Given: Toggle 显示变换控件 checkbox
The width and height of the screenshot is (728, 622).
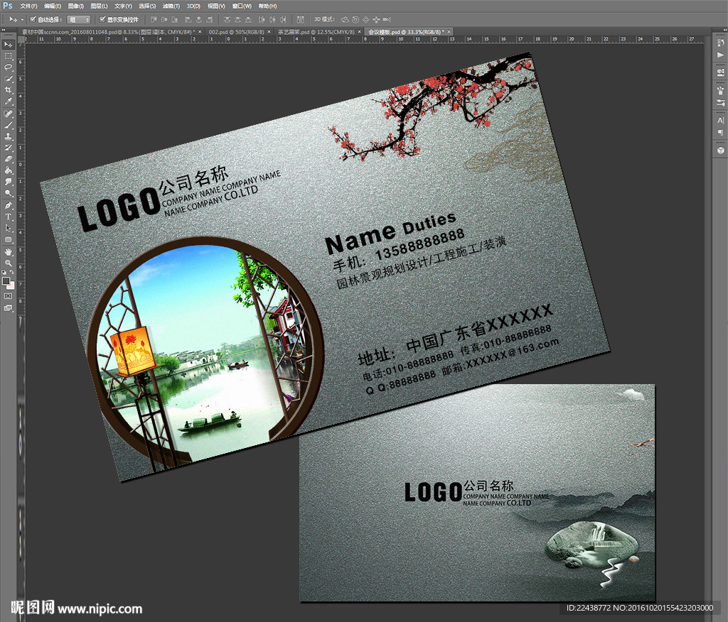Looking at the screenshot, I should [102, 19].
